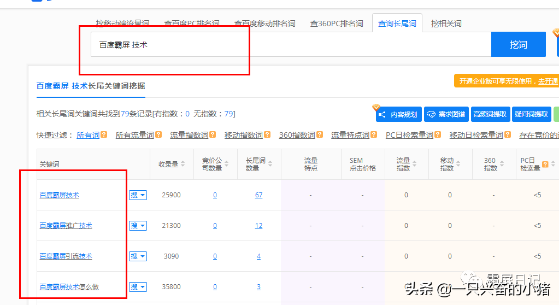Expand 搜 dropdown for 百度霸屏技术
The height and width of the screenshot is (305, 559).
[138, 195]
